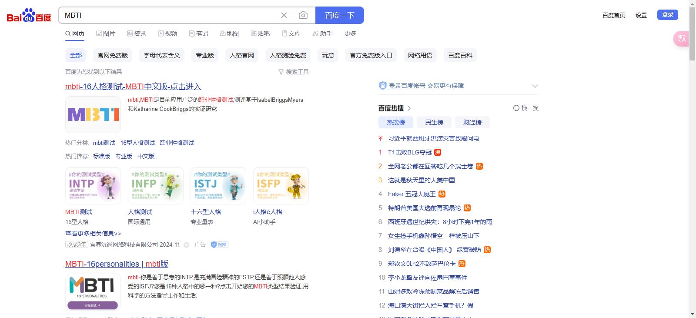Click the MBTI search input field

(170, 15)
